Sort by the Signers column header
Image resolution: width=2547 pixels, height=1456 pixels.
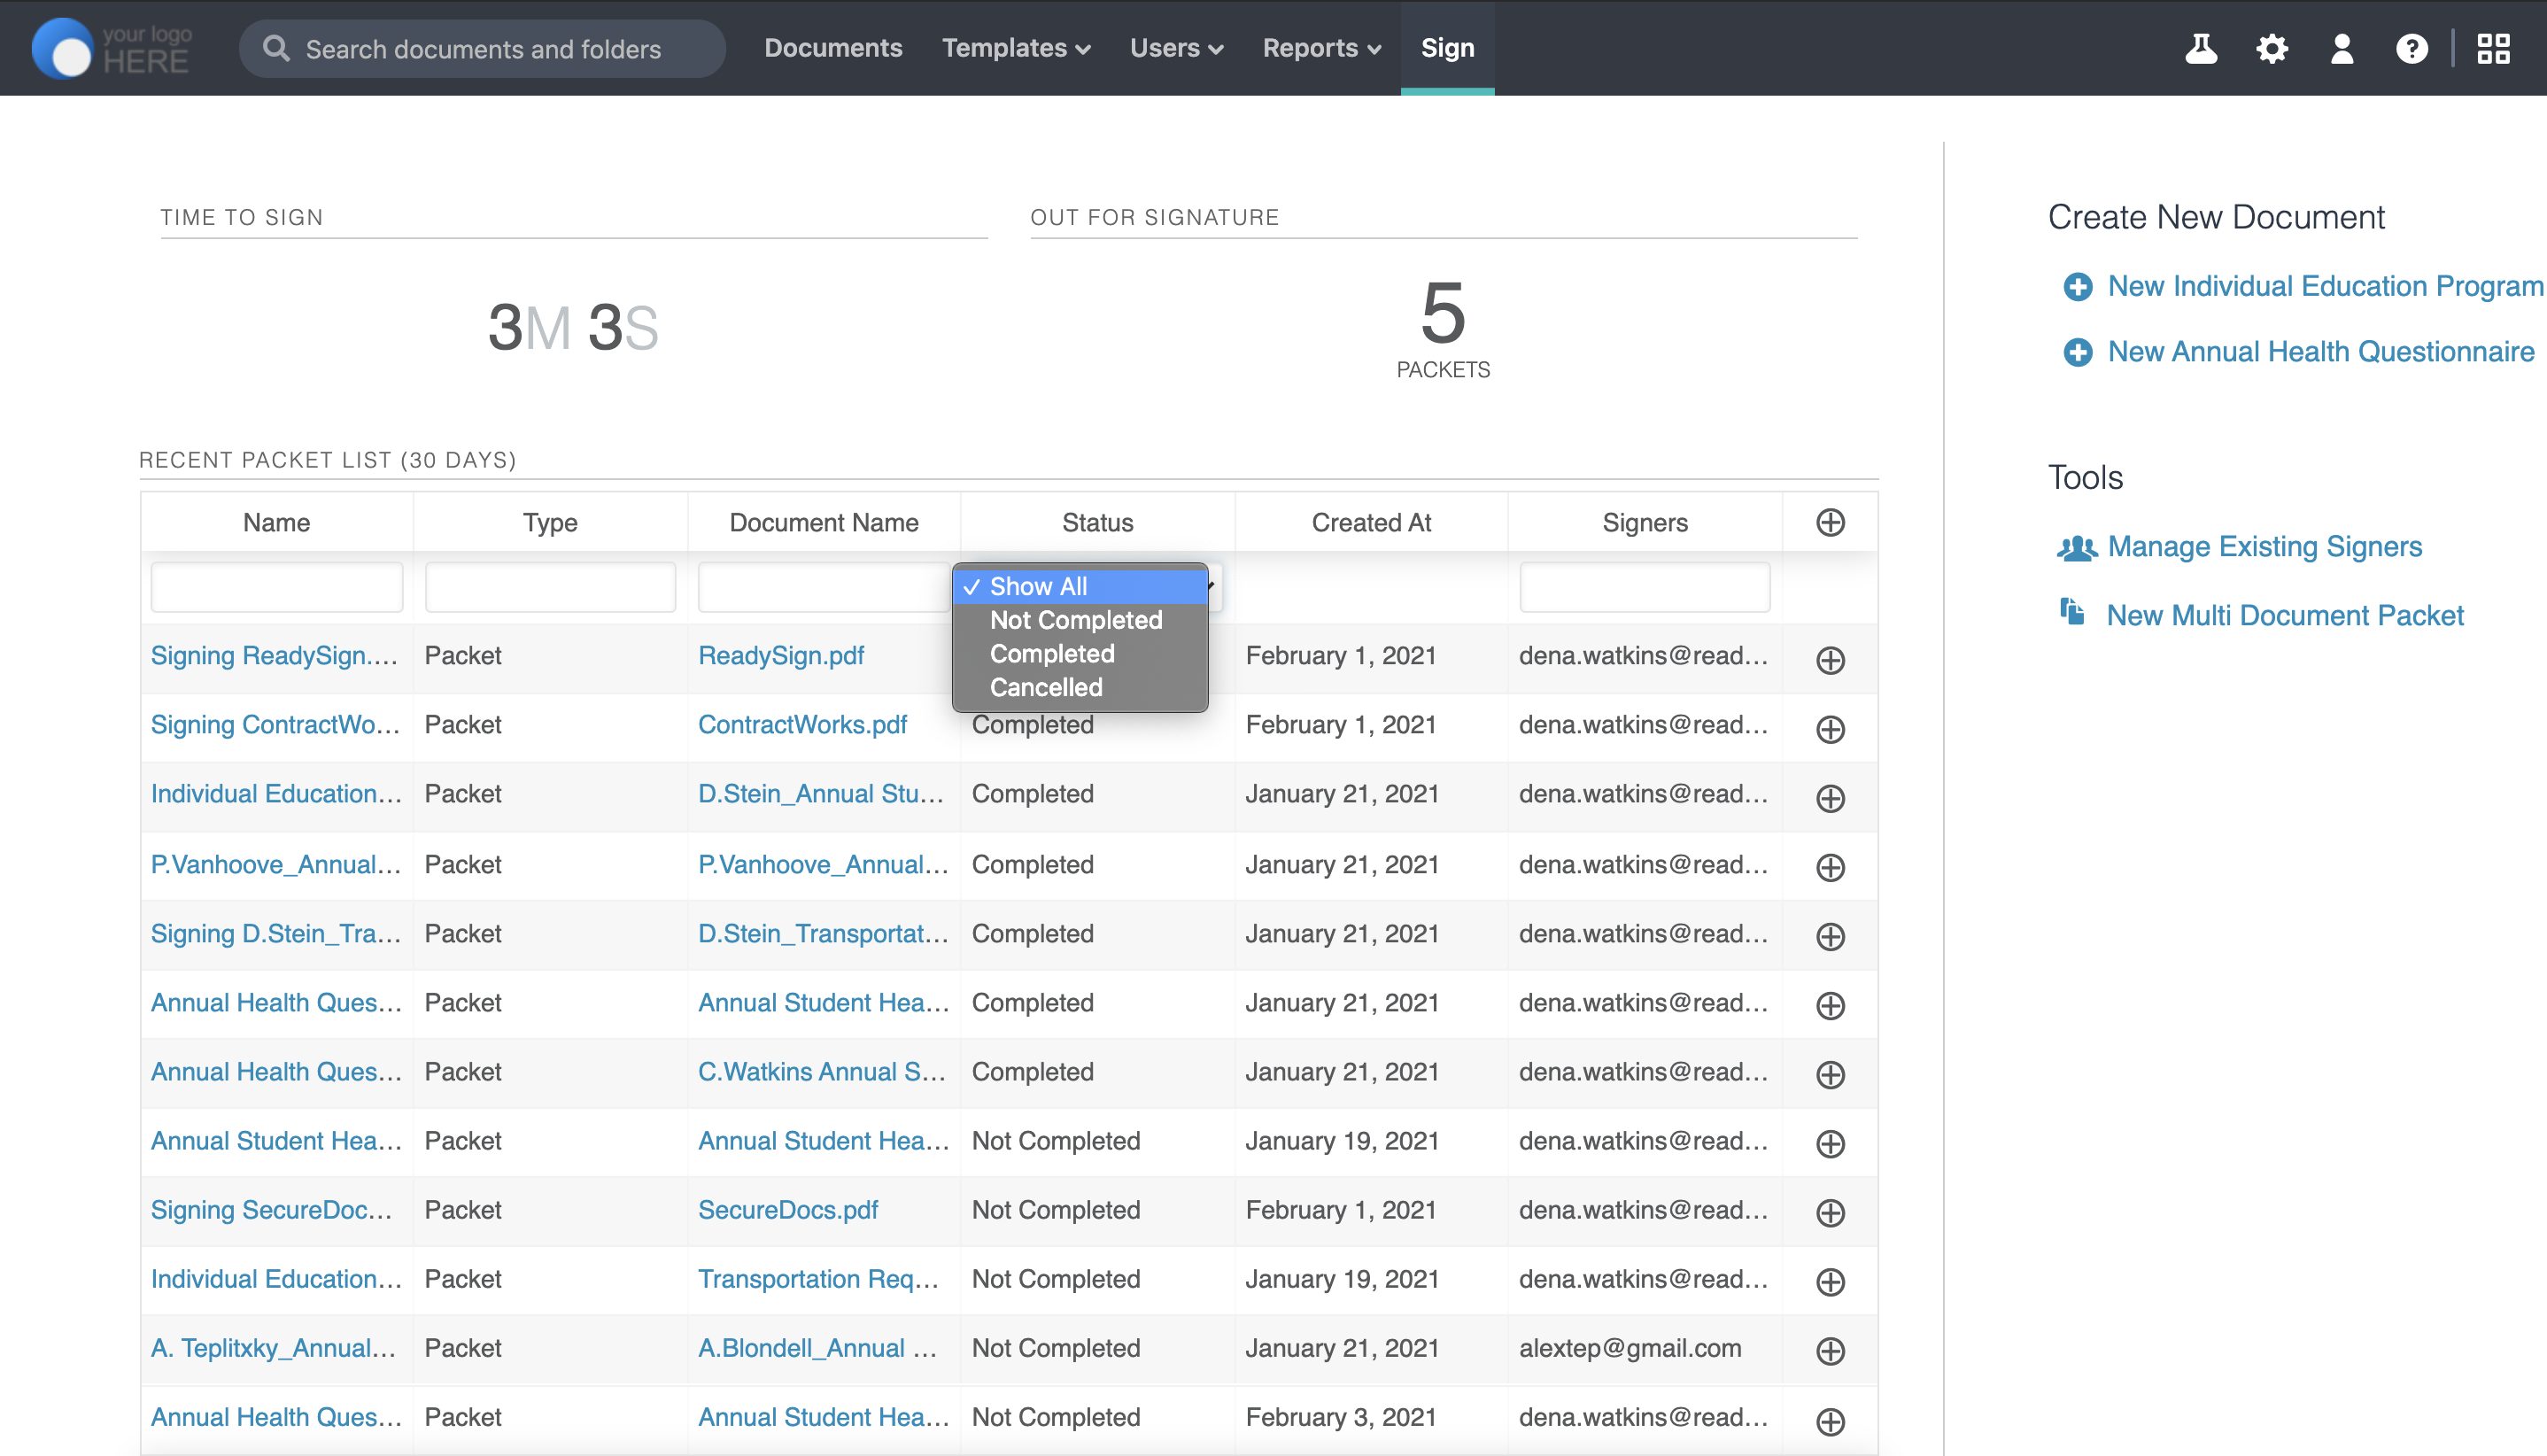pos(1645,522)
